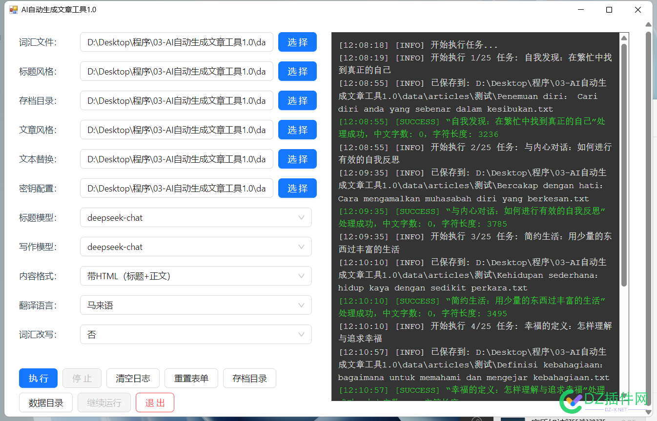Click 选择 button for 标题风格
This screenshot has height=421, width=657.
[297, 71]
